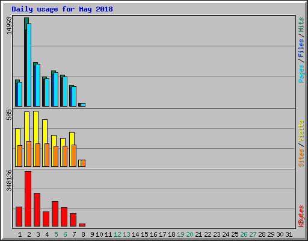Viewport: 308px width, 241px height.
Task: Click the Files legend label
Action: pyautogui.click(x=301, y=48)
